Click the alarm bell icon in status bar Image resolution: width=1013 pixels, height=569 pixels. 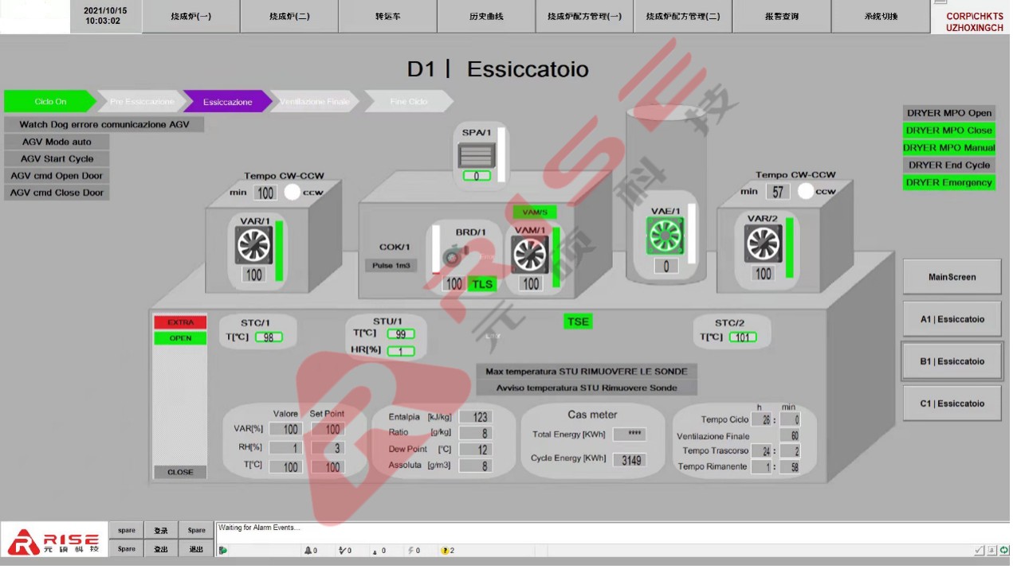pos(308,550)
